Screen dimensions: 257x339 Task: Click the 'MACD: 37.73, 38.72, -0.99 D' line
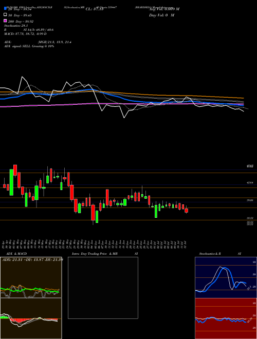point(25,34)
